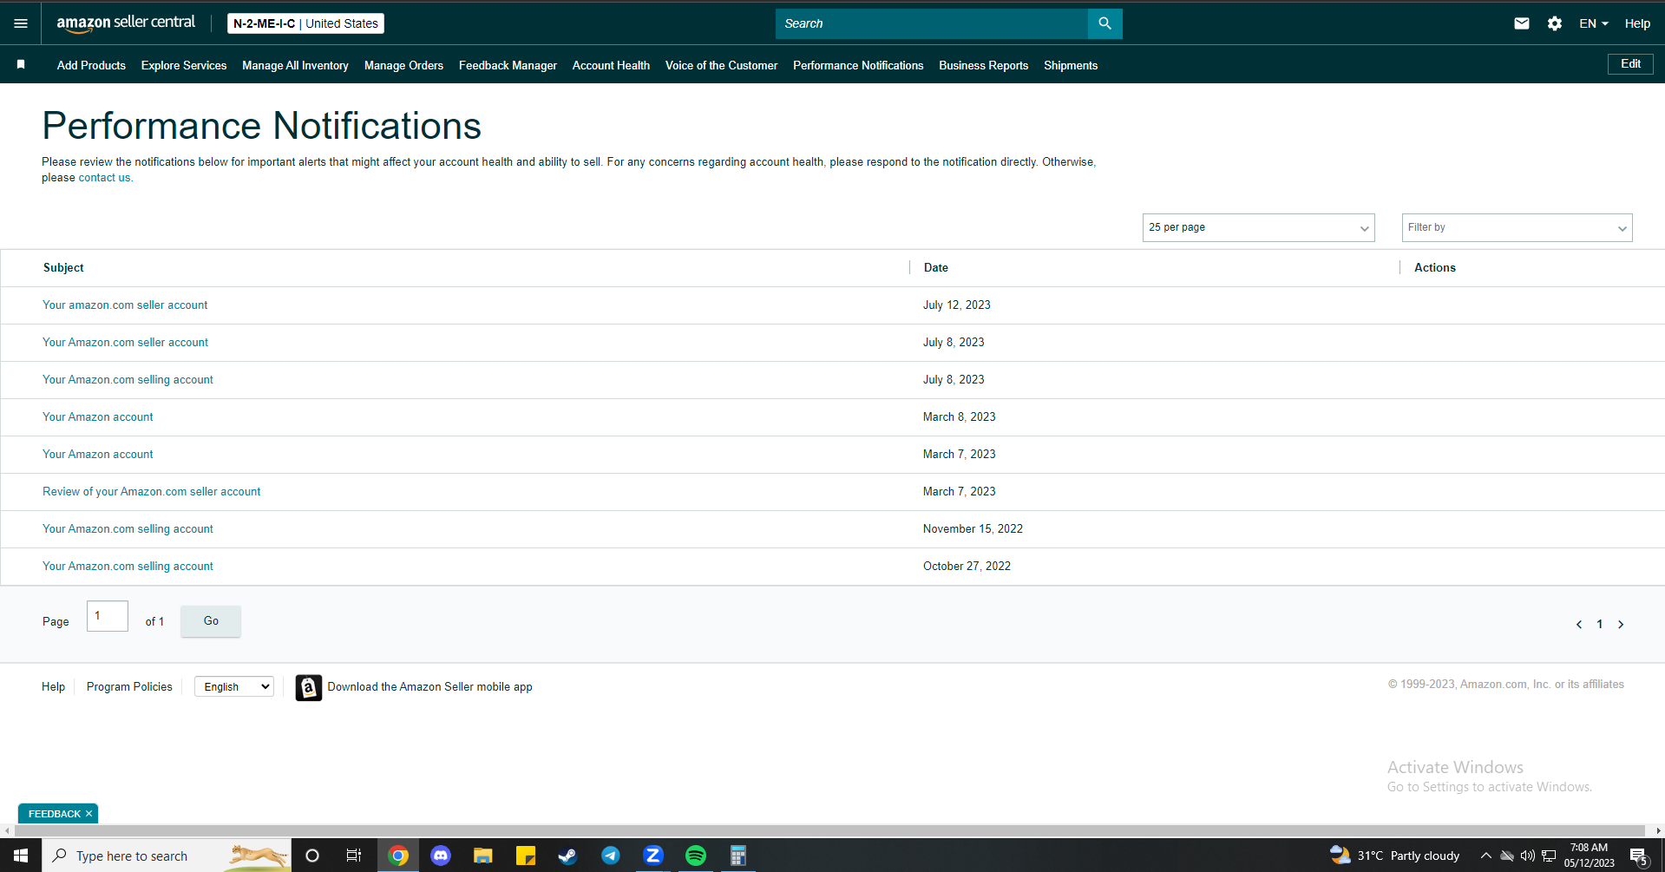Open the settings gear icon

(1555, 23)
